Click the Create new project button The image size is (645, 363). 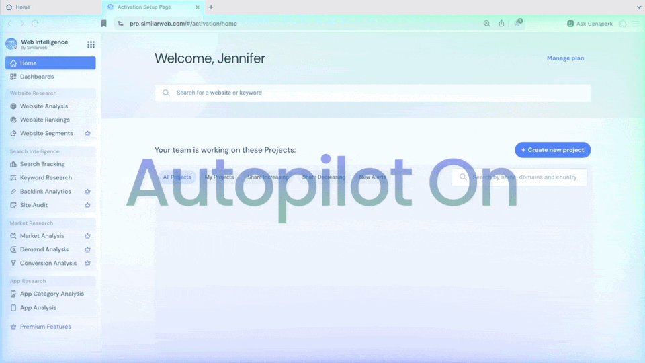pyautogui.click(x=552, y=150)
